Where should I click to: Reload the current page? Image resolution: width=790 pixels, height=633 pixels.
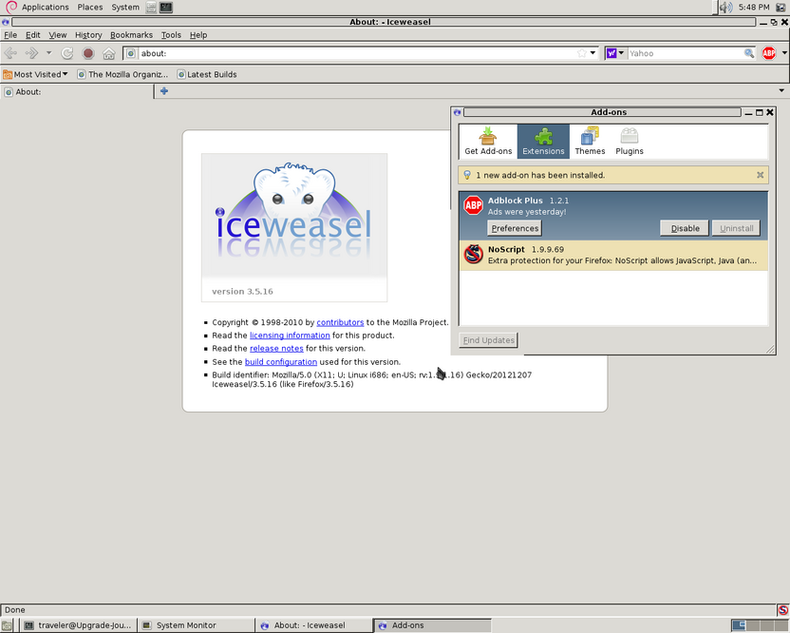(67, 53)
